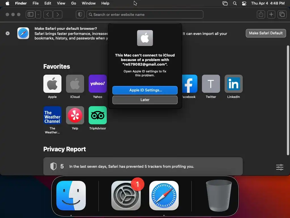Image resolution: width=290 pixels, height=218 pixels.
Task: Open the iCloud favorite
Action: [75, 84]
